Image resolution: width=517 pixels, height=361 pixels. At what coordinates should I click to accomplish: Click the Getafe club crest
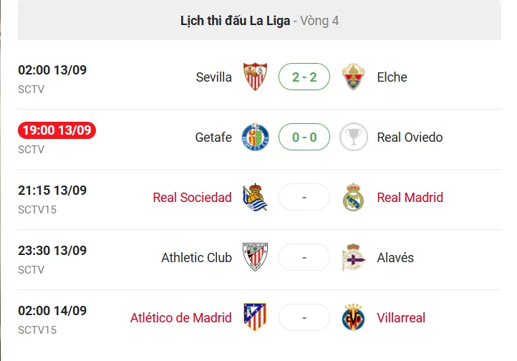coord(255,137)
